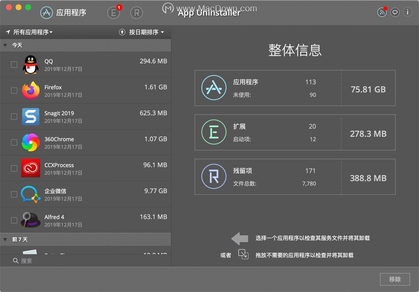Click the Snagit 2019 app icon
The width and height of the screenshot is (419, 292).
31,116
